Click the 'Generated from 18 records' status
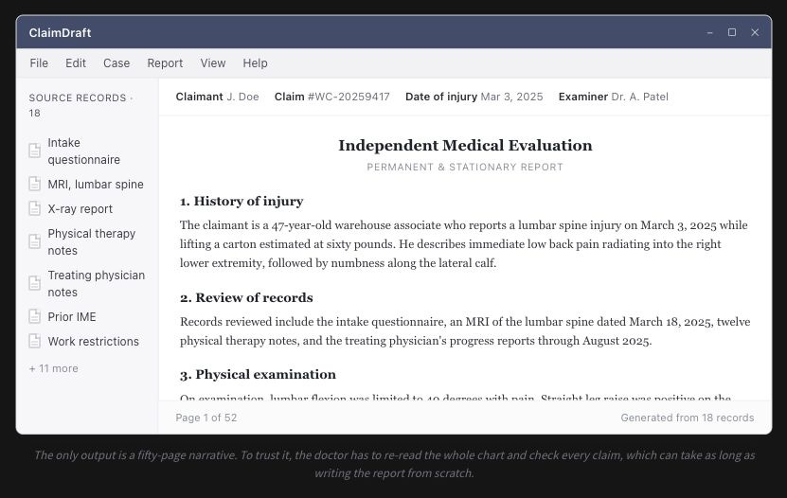Screen dimensions: 787x498 click(688, 418)
